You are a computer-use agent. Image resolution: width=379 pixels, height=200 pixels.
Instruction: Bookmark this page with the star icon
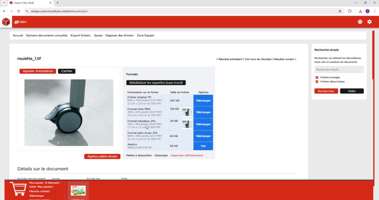coord(340,11)
